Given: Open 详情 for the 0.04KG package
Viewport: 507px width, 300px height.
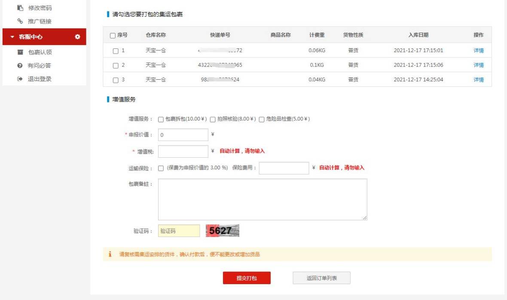Looking at the screenshot, I should point(479,79).
